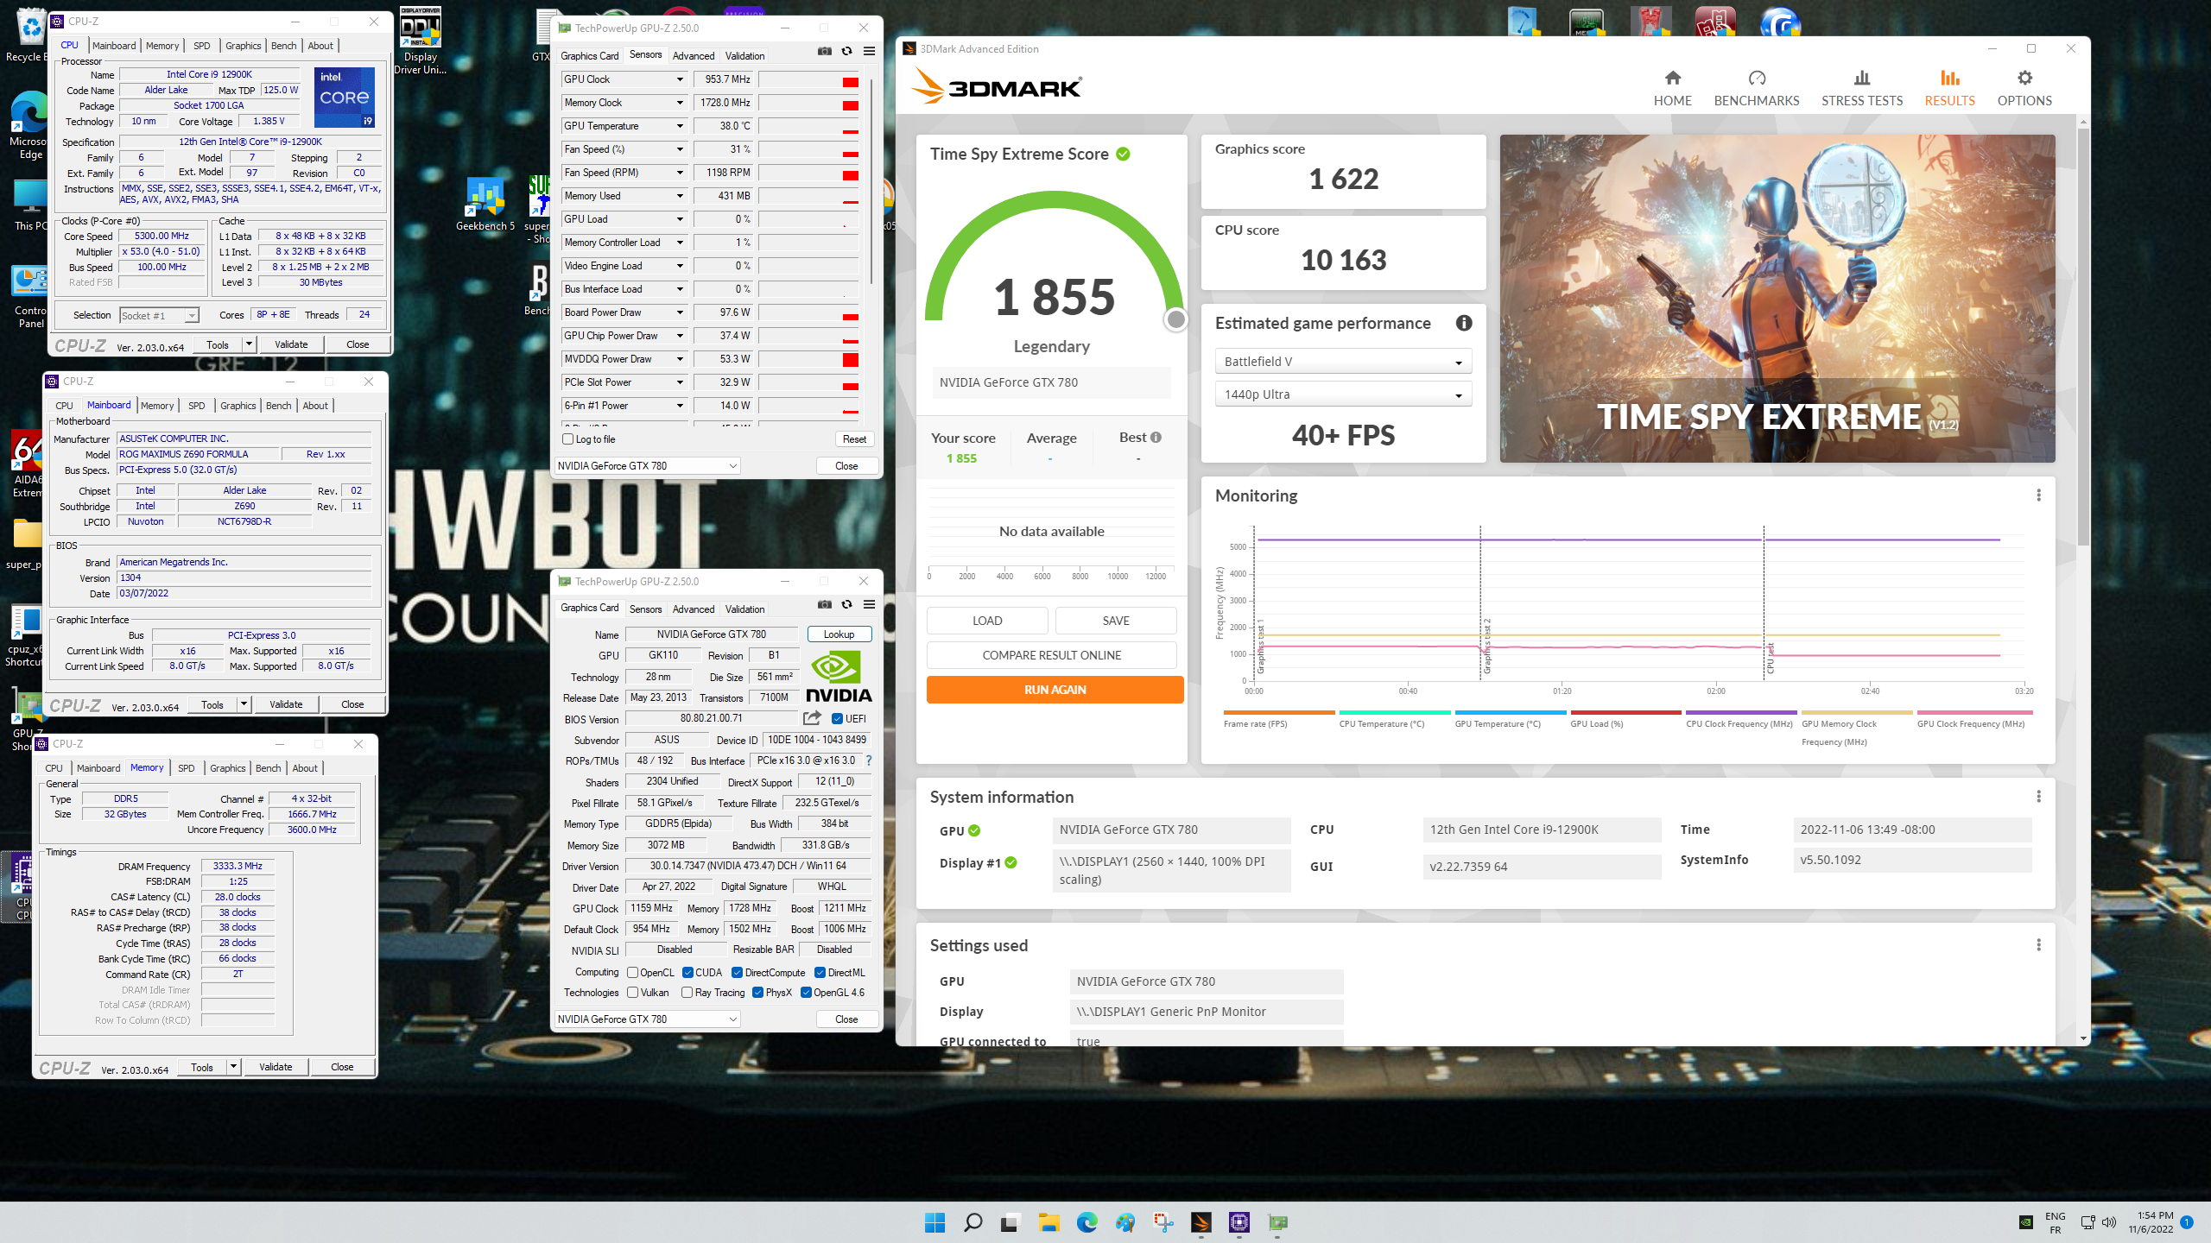Screen dimensions: 2211x1243
Task: Open Bench tab in CPU-Z Mainboard window
Action: tap(278, 406)
